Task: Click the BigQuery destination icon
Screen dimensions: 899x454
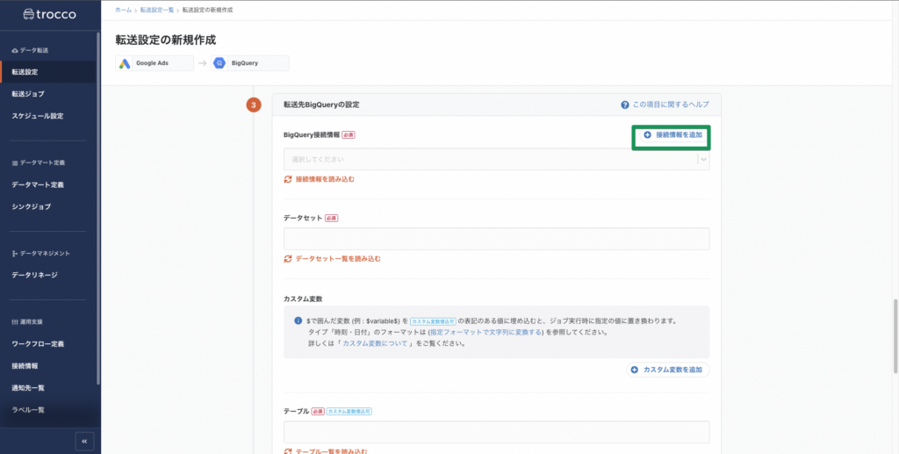Action: [219, 63]
